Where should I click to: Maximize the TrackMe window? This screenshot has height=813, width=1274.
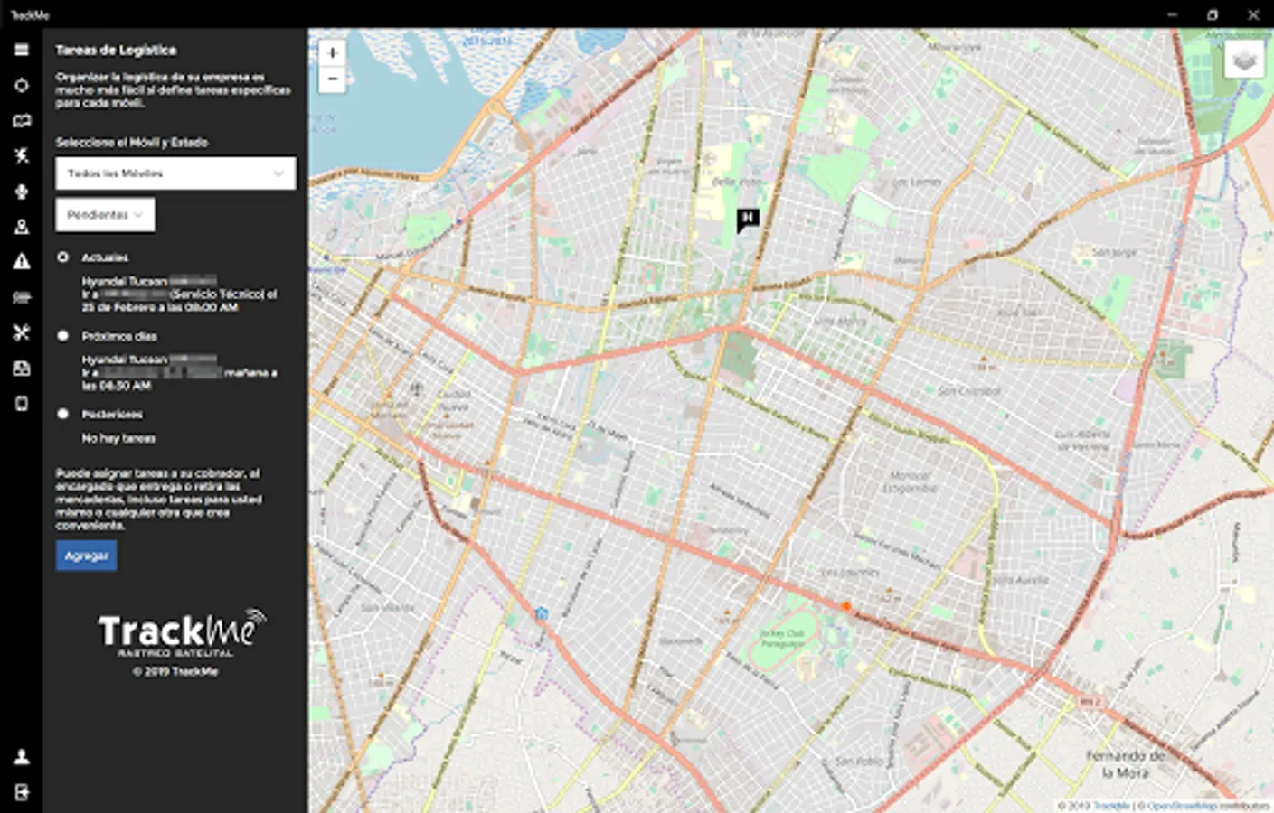pyautogui.click(x=1213, y=14)
